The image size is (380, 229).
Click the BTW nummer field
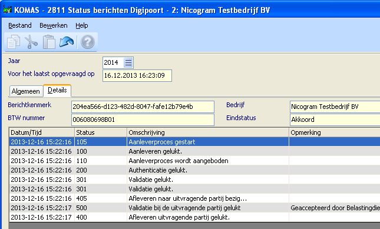[x=143, y=120]
